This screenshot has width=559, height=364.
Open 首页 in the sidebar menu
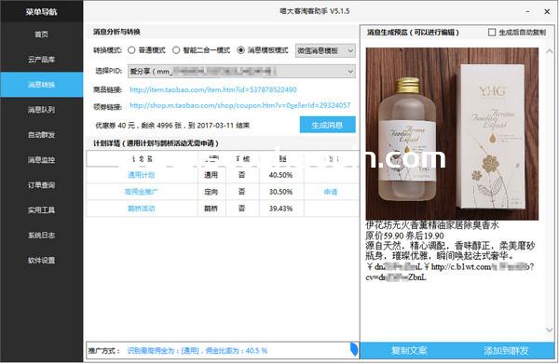(41, 34)
